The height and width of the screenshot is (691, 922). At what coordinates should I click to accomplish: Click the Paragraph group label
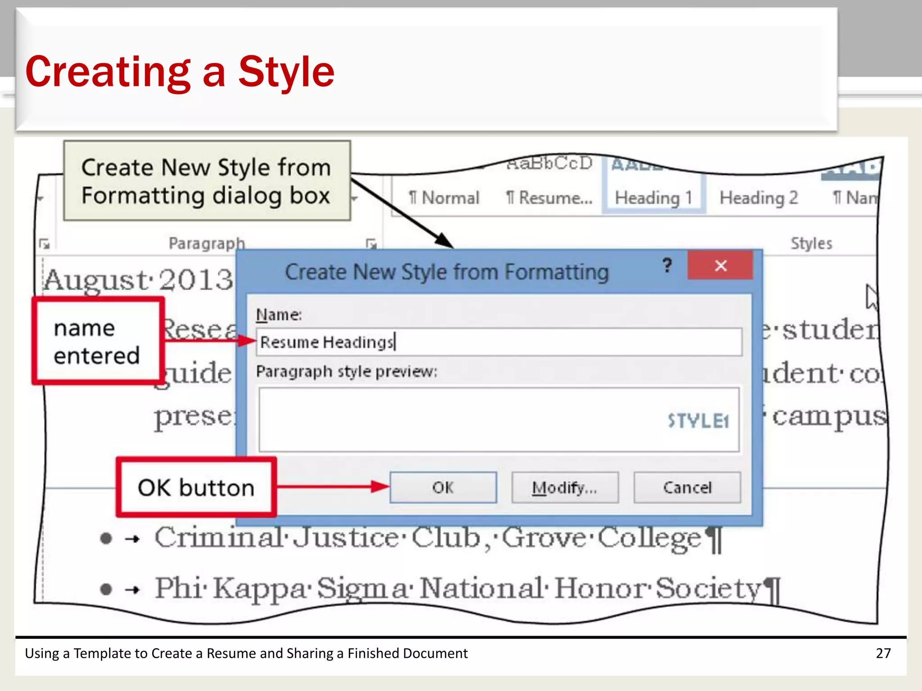pyautogui.click(x=207, y=243)
